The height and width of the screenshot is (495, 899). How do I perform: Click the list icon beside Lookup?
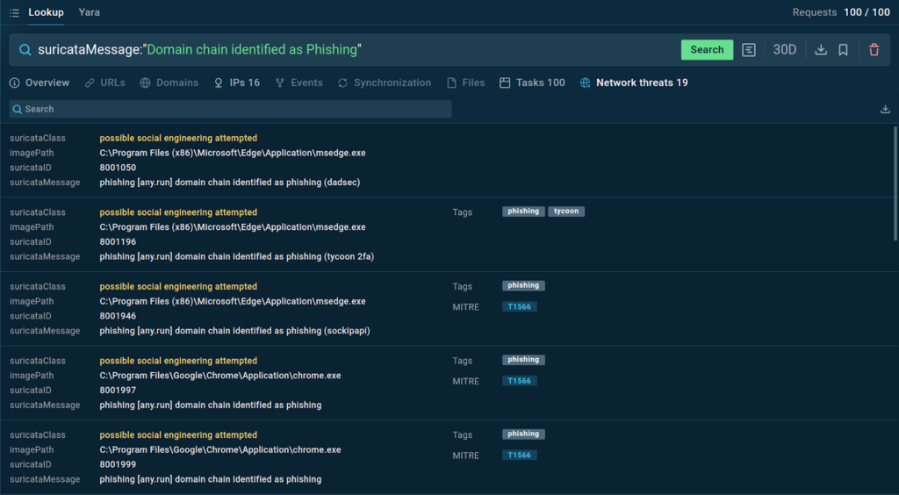[x=14, y=13]
